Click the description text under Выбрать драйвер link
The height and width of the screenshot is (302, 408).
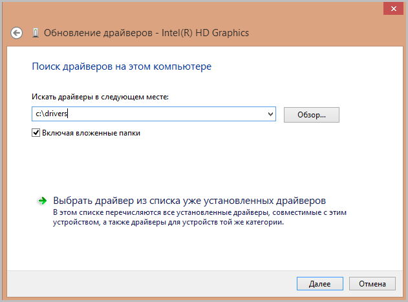click(200, 217)
